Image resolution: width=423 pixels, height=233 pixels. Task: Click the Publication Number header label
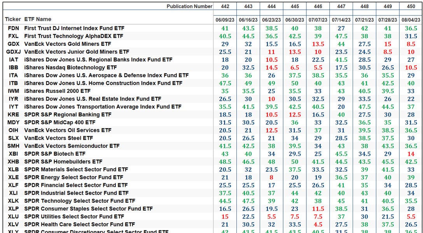click(x=189, y=6)
